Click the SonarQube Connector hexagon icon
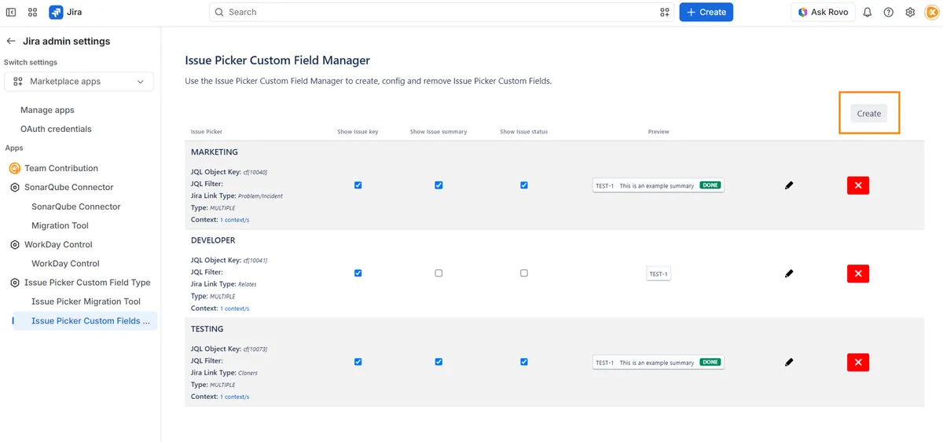The height and width of the screenshot is (442, 943). pos(15,188)
